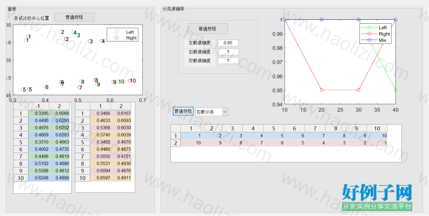Select cell 0.6066 in left table
The width and height of the screenshot is (429, 216).
click(59, 113)
